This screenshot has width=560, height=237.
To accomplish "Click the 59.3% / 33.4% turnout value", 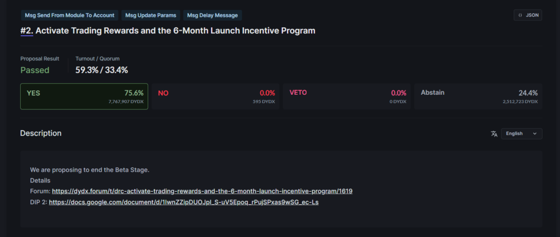I will click(x=102, y=70).
